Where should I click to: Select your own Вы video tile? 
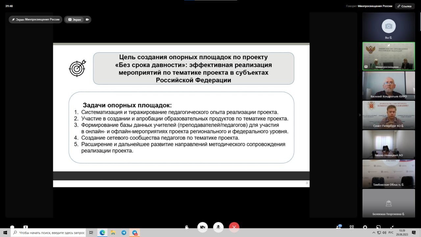tap(388, 27)
